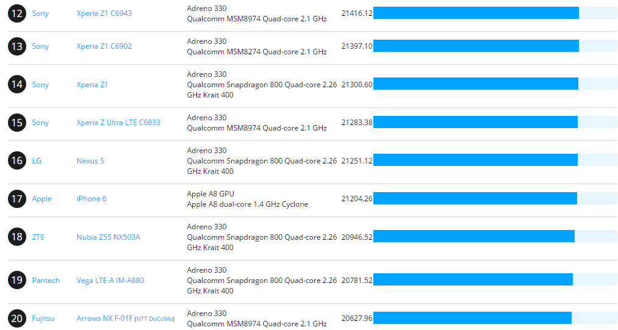Viewport: 618px width, 330px height.
Task: Open the rank 14 Xperia Z1 device link
Action: pyautogui.click(x=92, y=84)
